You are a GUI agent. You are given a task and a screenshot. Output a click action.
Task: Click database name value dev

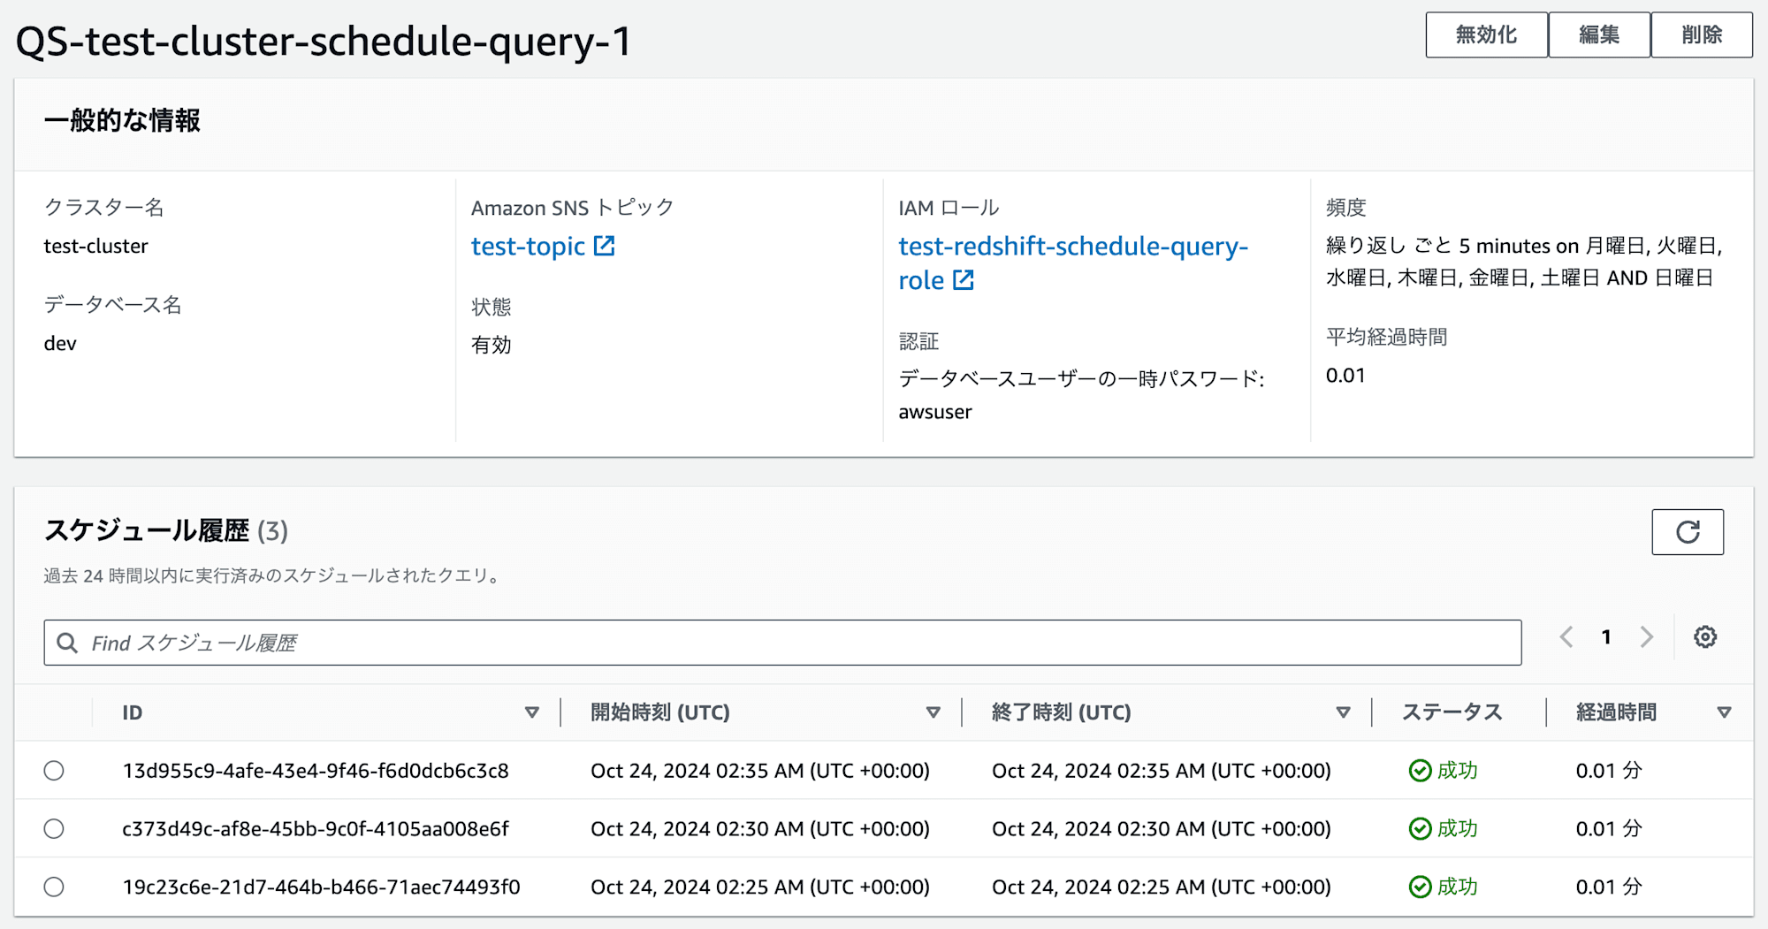tap(60, 343)
